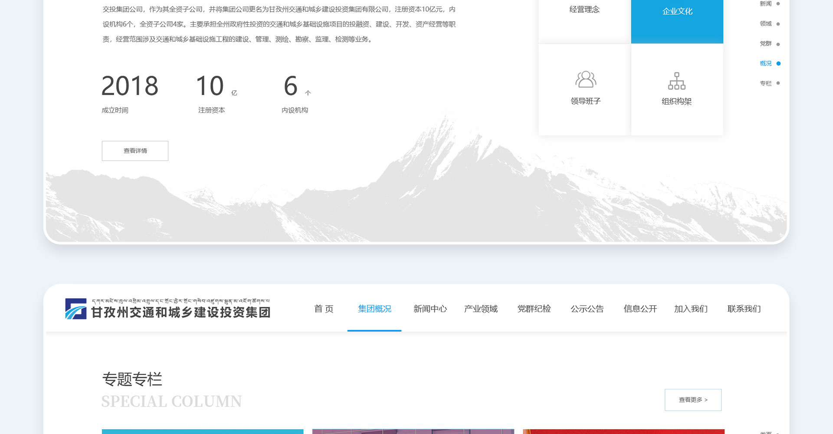
Task: Open 党群纪检 menu item
Action: click(x=534, y=309)
